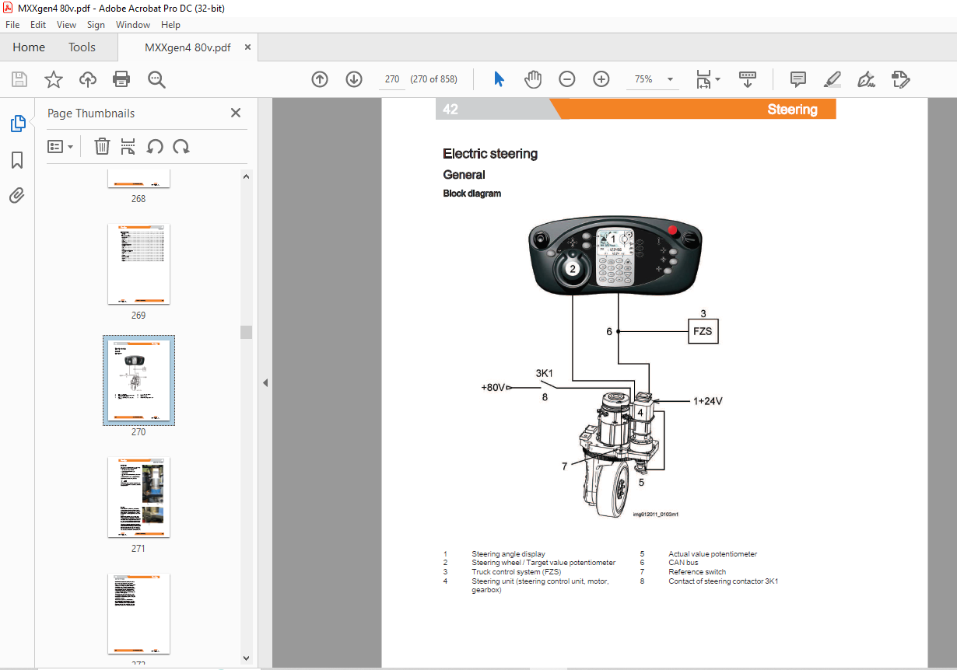
Task: Open the Attachments paperclip panel
Action: pos(17,195)
